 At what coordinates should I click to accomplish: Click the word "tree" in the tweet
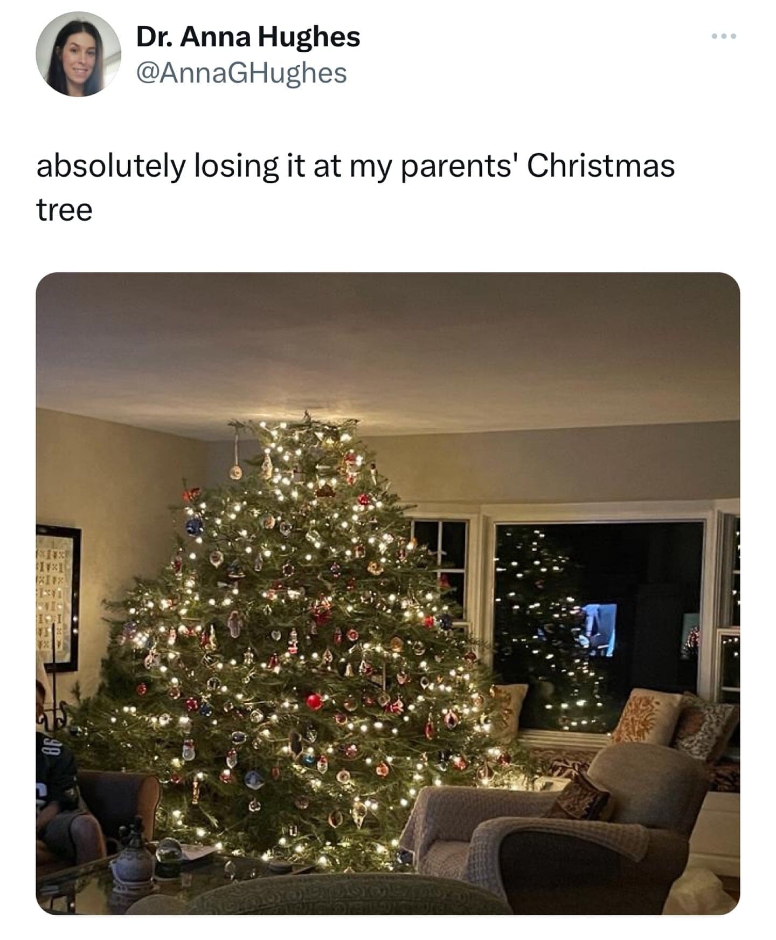tap(64, 210)
